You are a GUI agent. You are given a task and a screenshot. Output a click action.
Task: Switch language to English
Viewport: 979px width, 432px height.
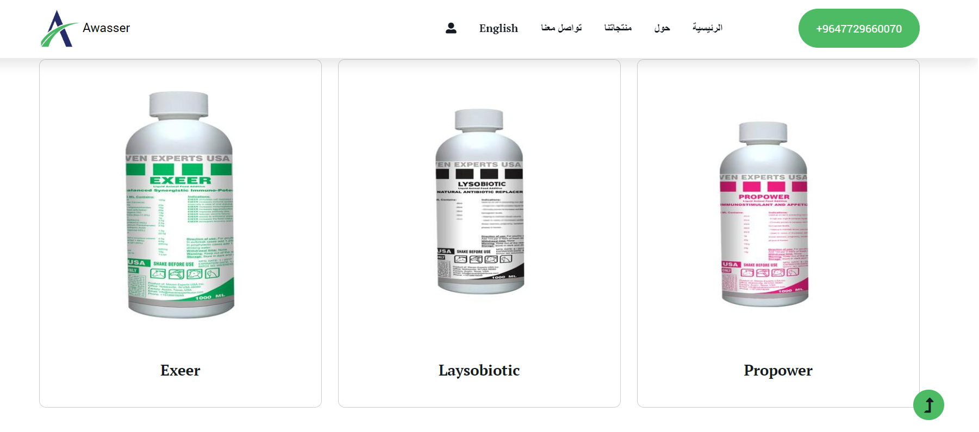point(498,28)
